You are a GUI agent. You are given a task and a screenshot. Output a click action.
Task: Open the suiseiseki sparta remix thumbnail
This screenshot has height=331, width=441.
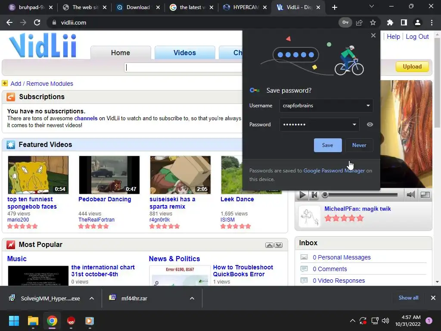(180, 175)
